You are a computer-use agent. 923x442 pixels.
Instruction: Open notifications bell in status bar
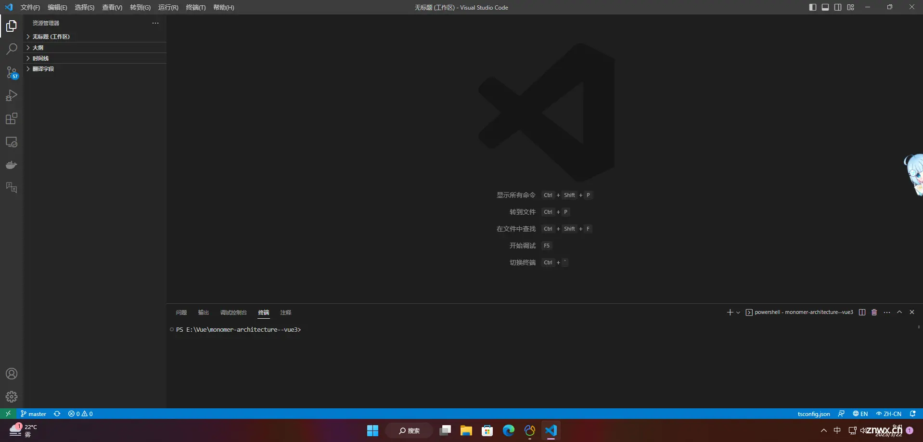tap(912, 414)
